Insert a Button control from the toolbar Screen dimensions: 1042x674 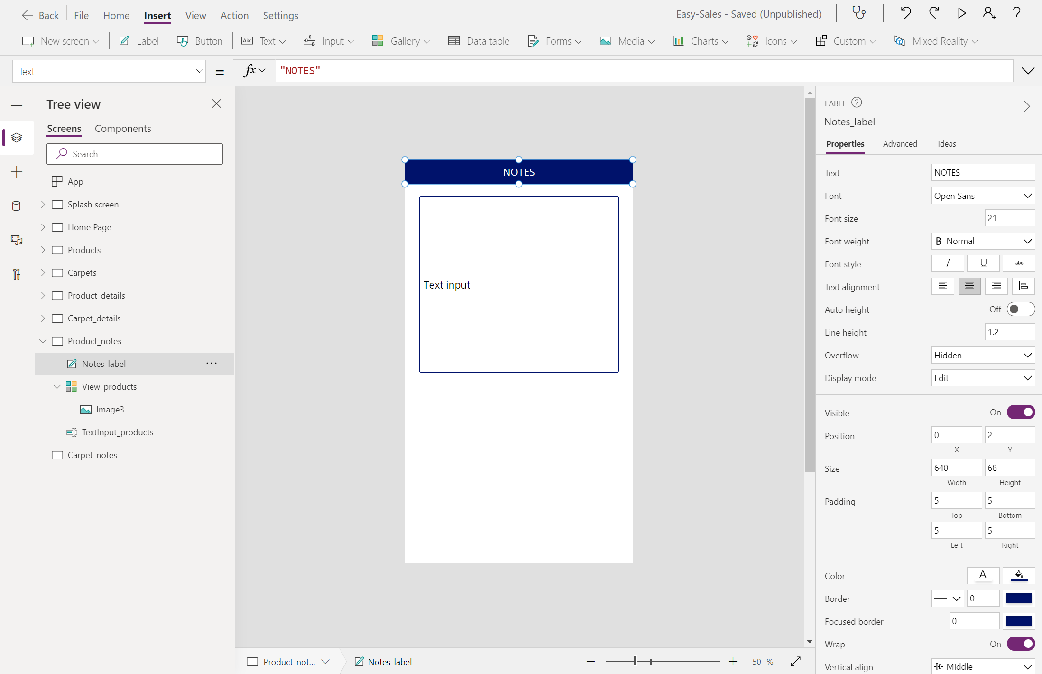200,41
